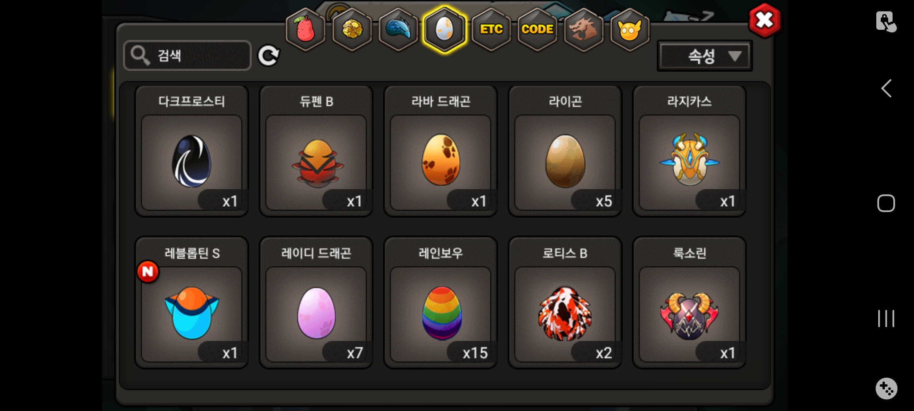Select the dragon head category icon
This screenshot has width=914, height=411.
(x=583, y=29)
